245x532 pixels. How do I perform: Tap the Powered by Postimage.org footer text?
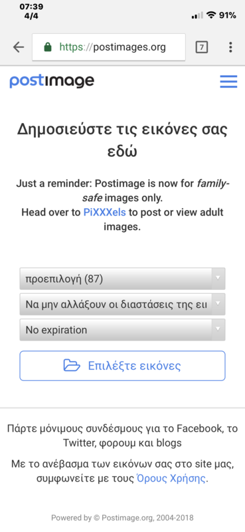point(122,518)
